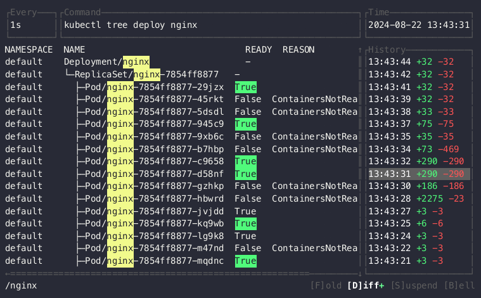The image size is (481, 298).
Task: Click the READY column header
Action: (x=259, y=49)
